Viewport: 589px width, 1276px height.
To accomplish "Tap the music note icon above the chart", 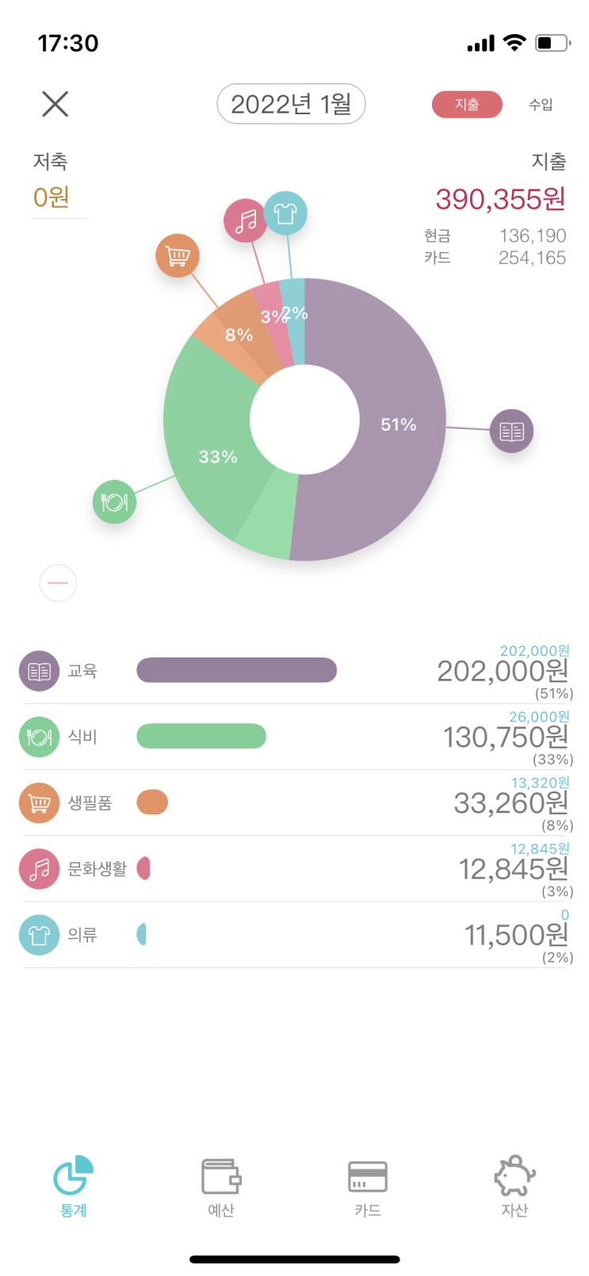I will tap(245, 220).
